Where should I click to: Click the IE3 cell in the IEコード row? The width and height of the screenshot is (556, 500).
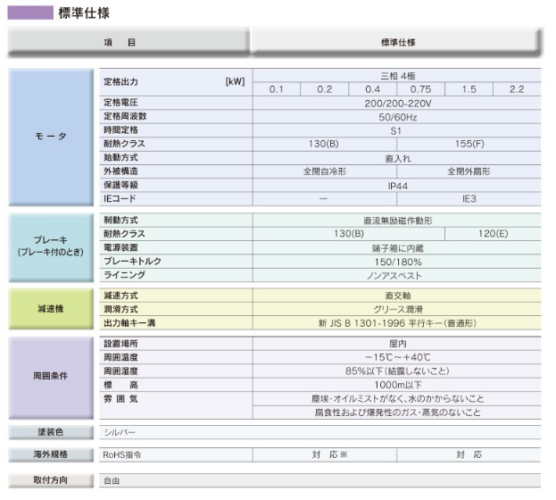point(469,198)
